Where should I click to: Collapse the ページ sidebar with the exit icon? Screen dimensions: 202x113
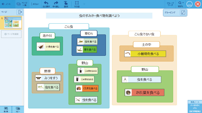click(x=20, y=12)
